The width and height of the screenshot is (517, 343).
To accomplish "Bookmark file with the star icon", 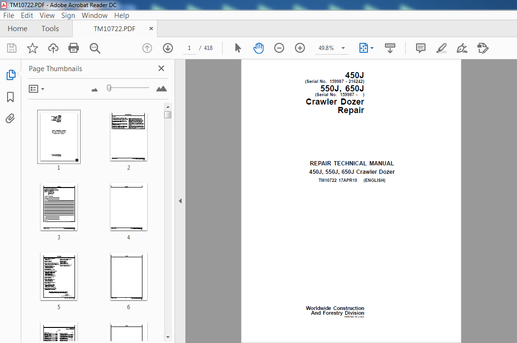I will pyautogui.click(x=32, y=48).
